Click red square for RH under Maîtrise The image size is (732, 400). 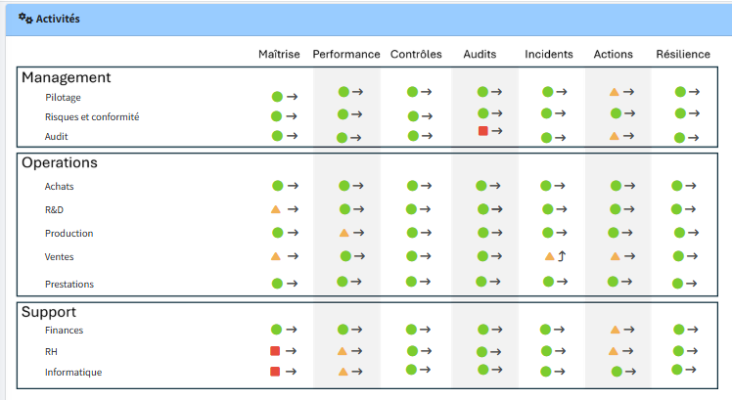tap(276, 350)
